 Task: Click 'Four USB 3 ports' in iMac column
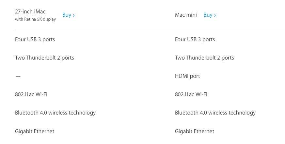(x=35, y=40)
